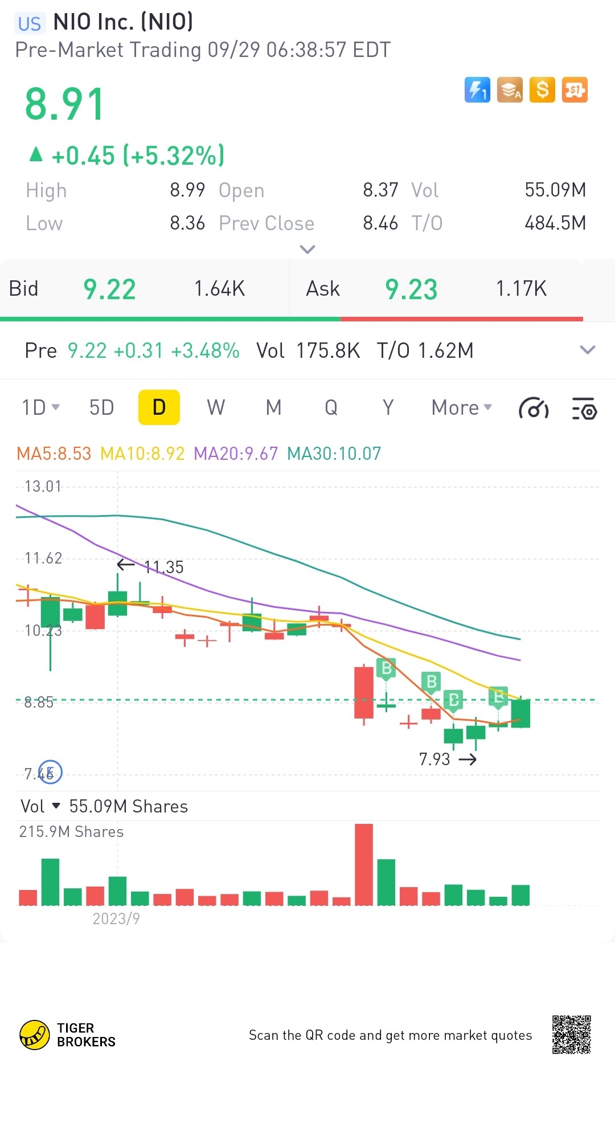Select the Q quarterly chart tab
This screenshot has height=1127, width=615.
tap(331, 408)
